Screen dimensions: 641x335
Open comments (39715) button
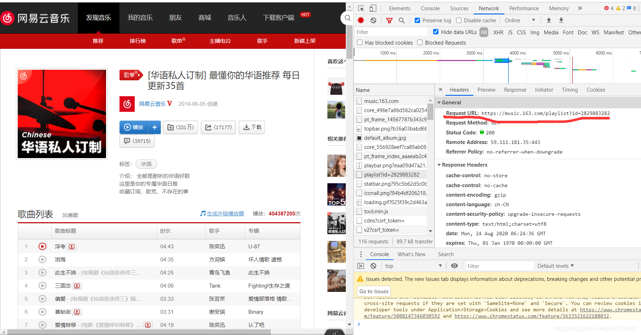click(137, 141)
